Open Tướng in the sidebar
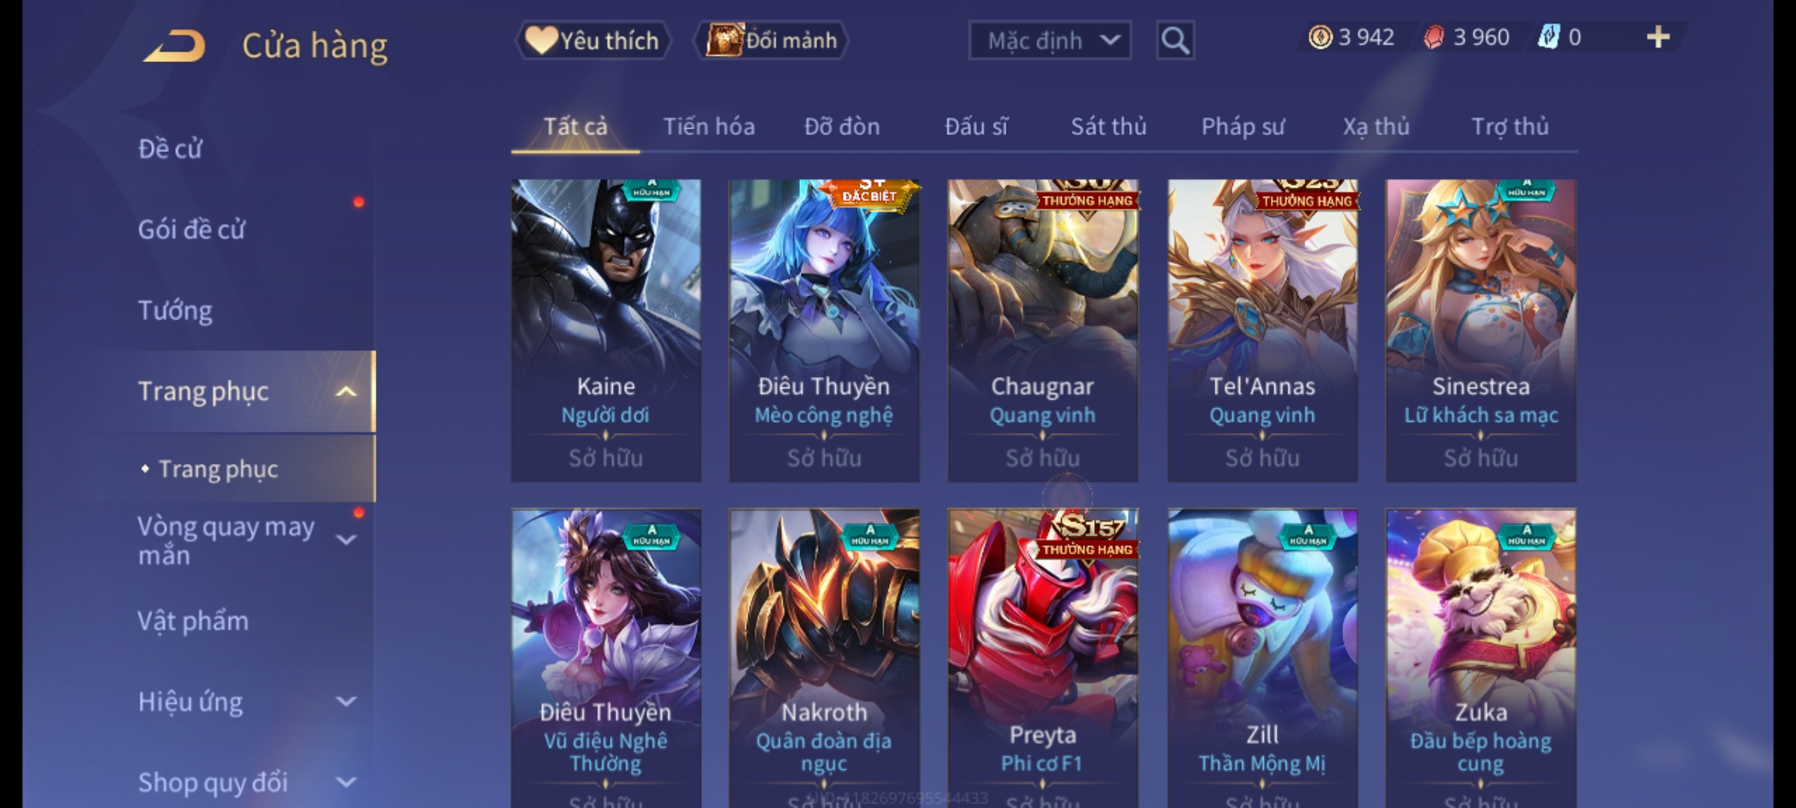 coord(175,310)
